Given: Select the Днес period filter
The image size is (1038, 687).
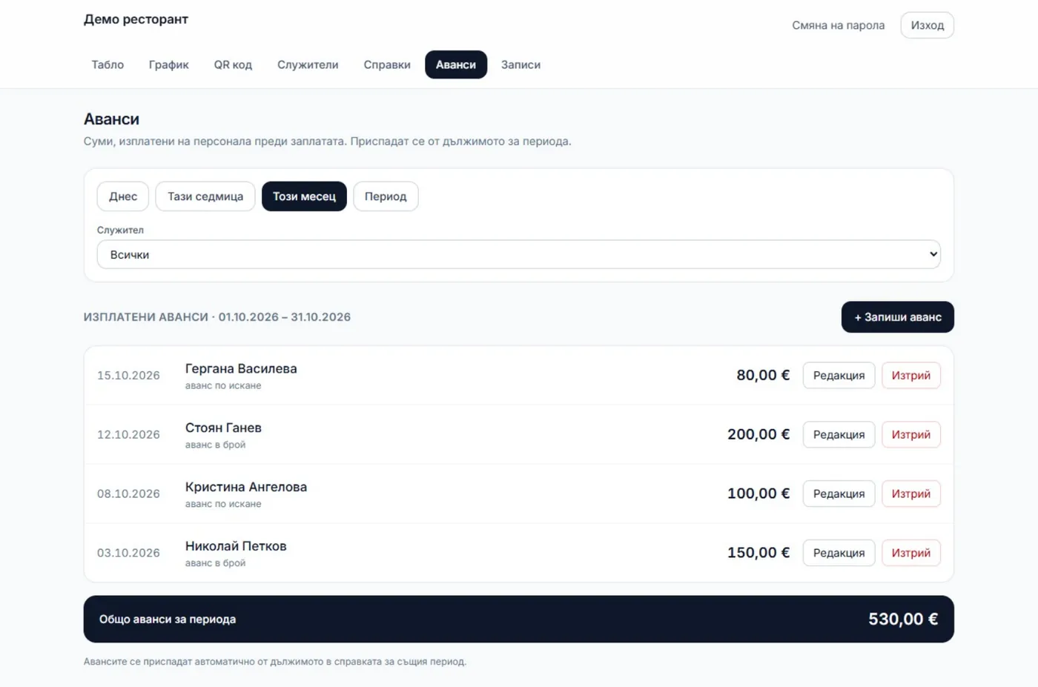Looking at the screenshot, I should pos(123,196).
